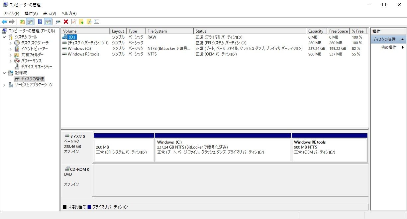Open the ファイル(F) menu
Image resolution: width=407 pixels, height=219 pixels.
[x=11, y=14]
